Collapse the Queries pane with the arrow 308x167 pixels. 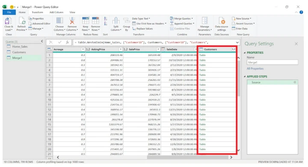coord(42,41)
